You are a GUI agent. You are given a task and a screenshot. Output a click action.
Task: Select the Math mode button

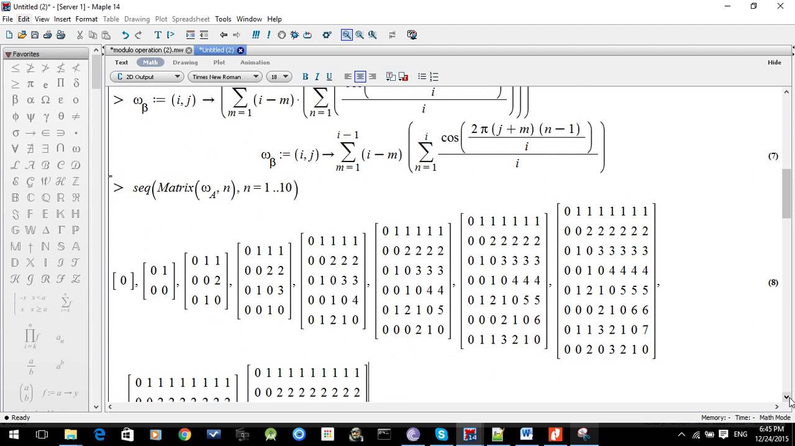(x=150, y=62)
